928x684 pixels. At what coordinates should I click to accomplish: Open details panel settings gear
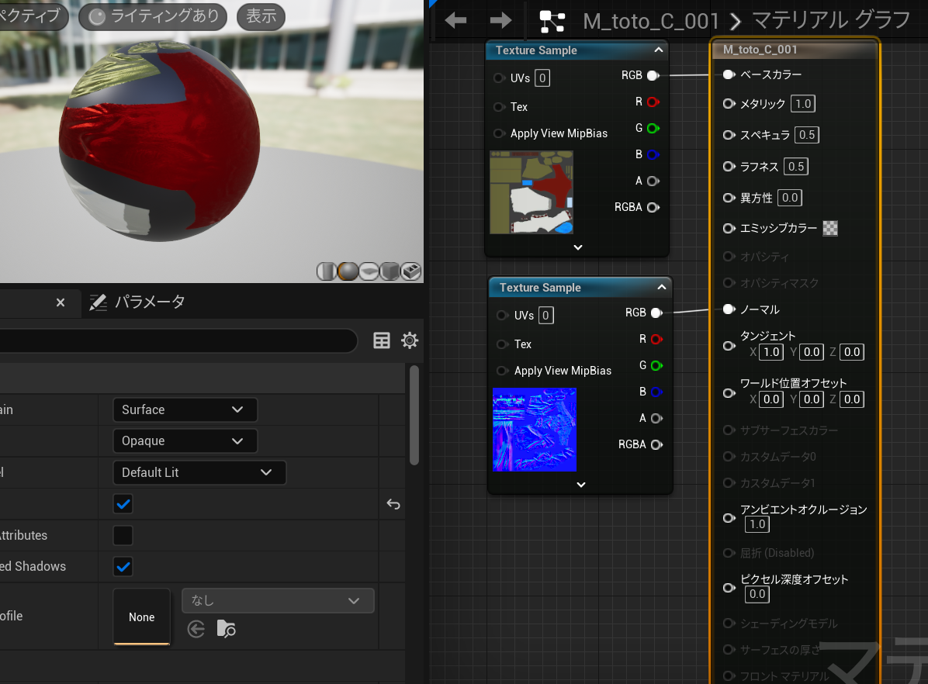[x=410, y=340]
